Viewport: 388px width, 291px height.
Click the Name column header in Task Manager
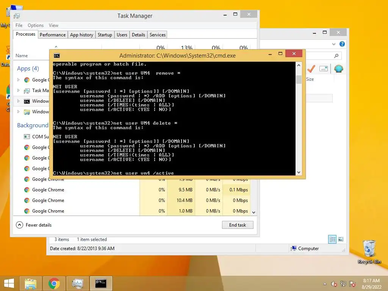(x=22, y=56)
